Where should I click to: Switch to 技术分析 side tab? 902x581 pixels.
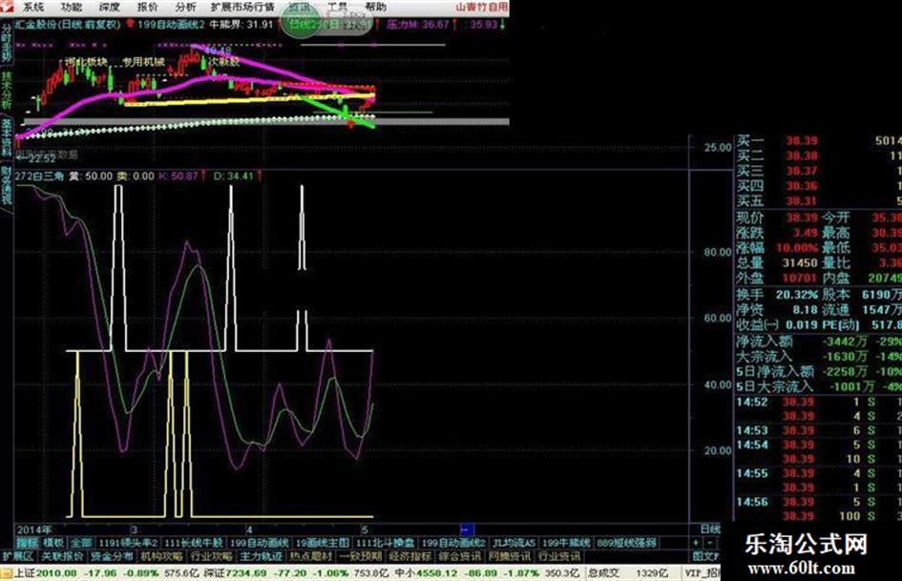[6, 91]
